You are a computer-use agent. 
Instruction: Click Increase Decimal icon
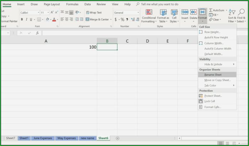coord(133,19)
